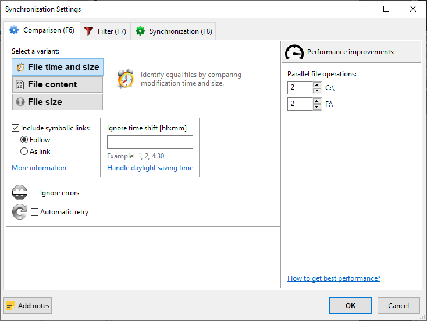Image resolution: width=427 pixels, height=321 pixels.
Task: Open How to get best performance link
Action: click(334, 278)
